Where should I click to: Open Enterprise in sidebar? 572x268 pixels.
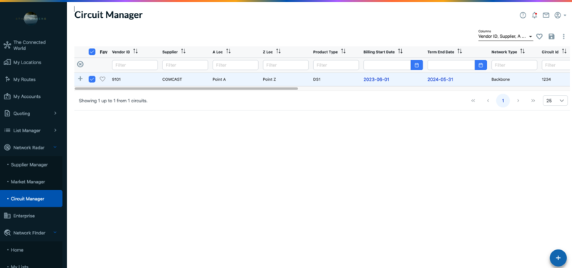coord(31,216)
